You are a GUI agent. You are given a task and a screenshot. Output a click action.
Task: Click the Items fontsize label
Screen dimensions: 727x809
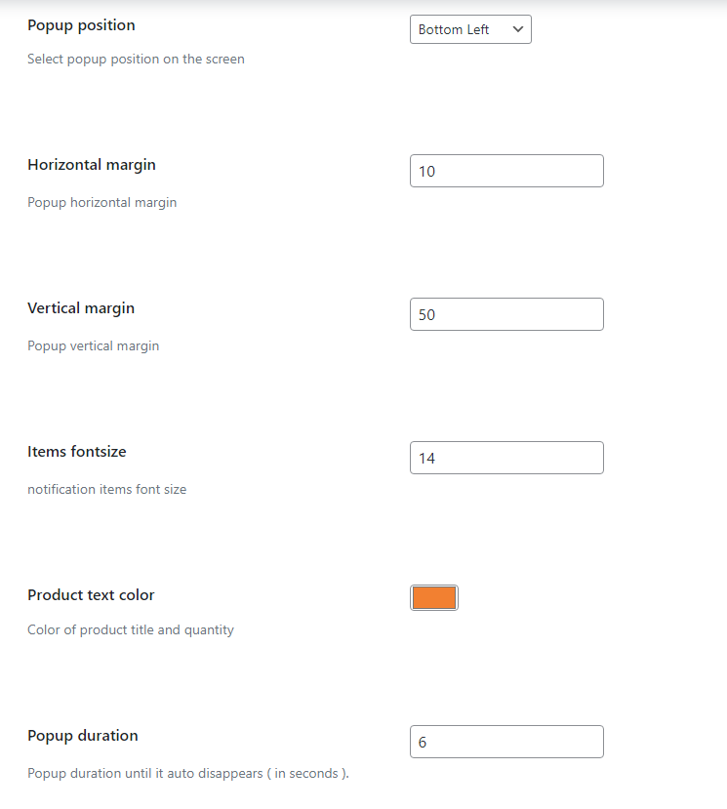pos(77,451)
